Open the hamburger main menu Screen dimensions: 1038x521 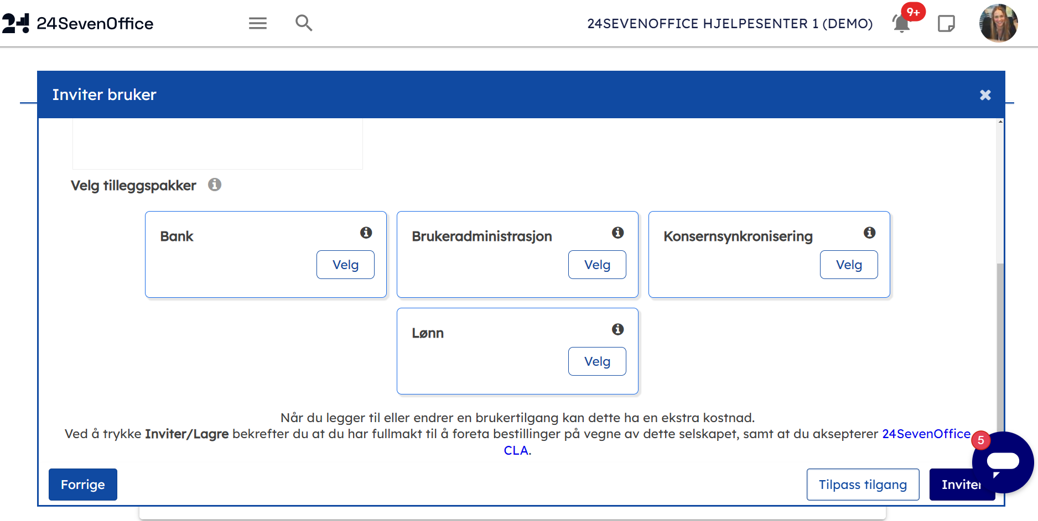(257, 23)
